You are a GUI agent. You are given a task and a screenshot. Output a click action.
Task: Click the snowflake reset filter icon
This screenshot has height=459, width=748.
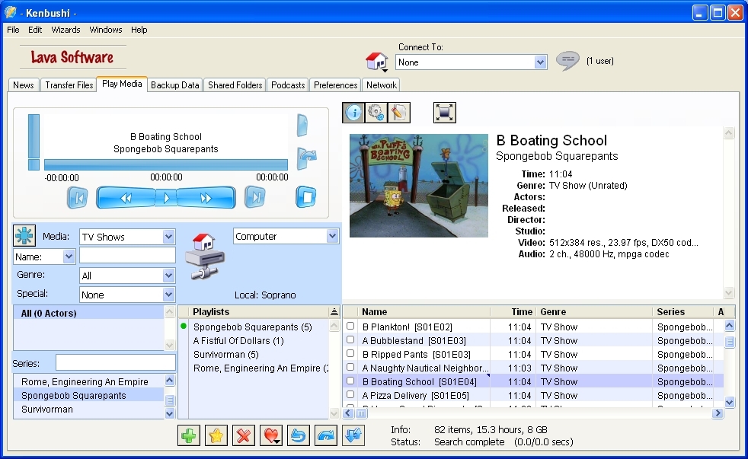point(24,235)
